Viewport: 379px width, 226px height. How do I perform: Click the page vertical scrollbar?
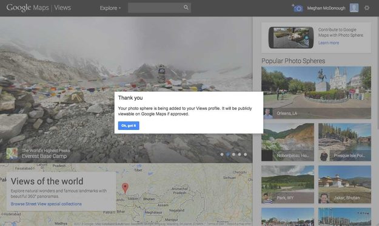(x=377, y=73)
